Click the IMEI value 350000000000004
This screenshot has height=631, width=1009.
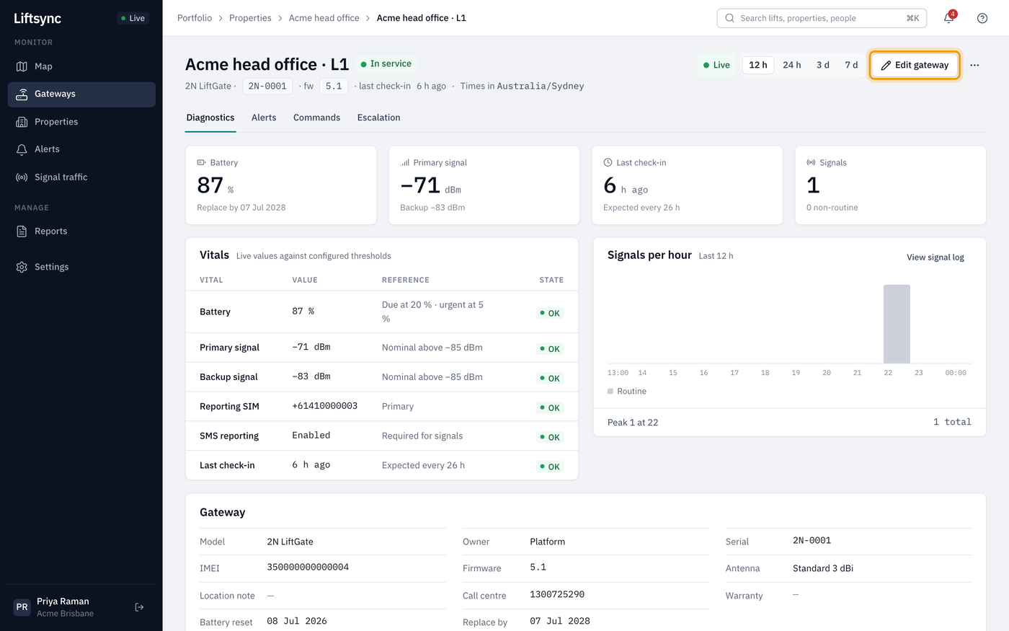tap(308, 568)
